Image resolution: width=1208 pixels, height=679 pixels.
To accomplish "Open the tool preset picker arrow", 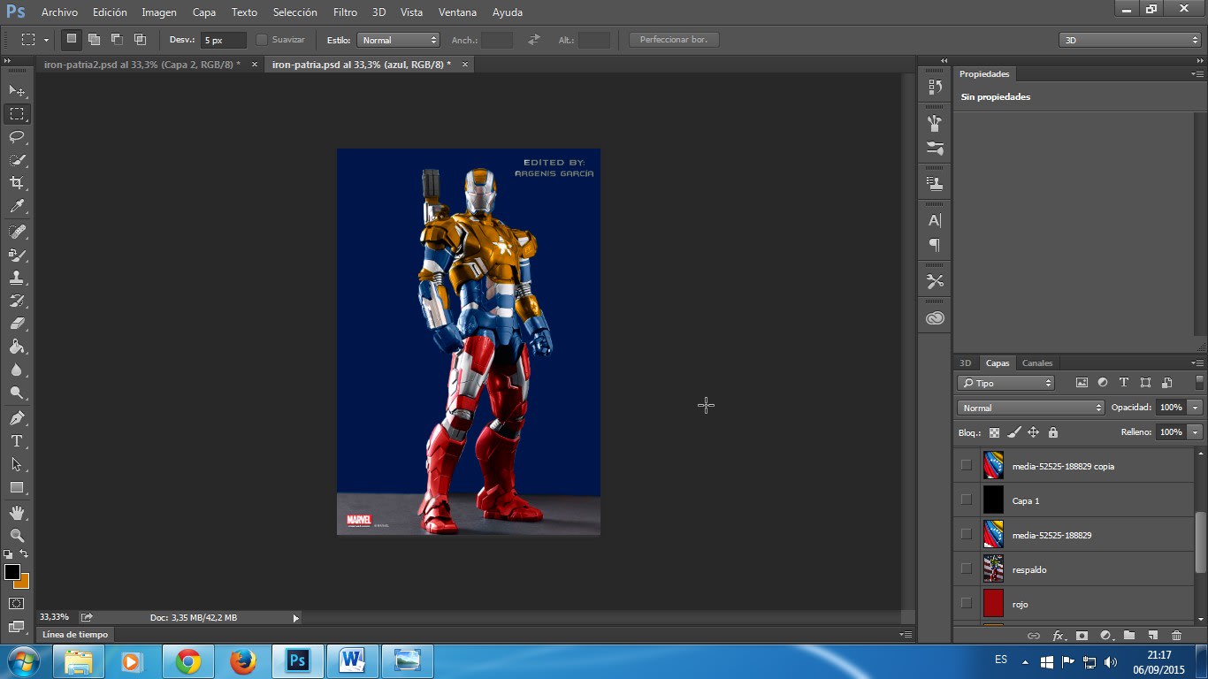I will click(x=46, y=40).
